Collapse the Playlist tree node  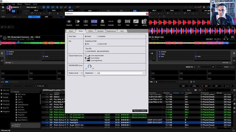(x=12, y=92)
